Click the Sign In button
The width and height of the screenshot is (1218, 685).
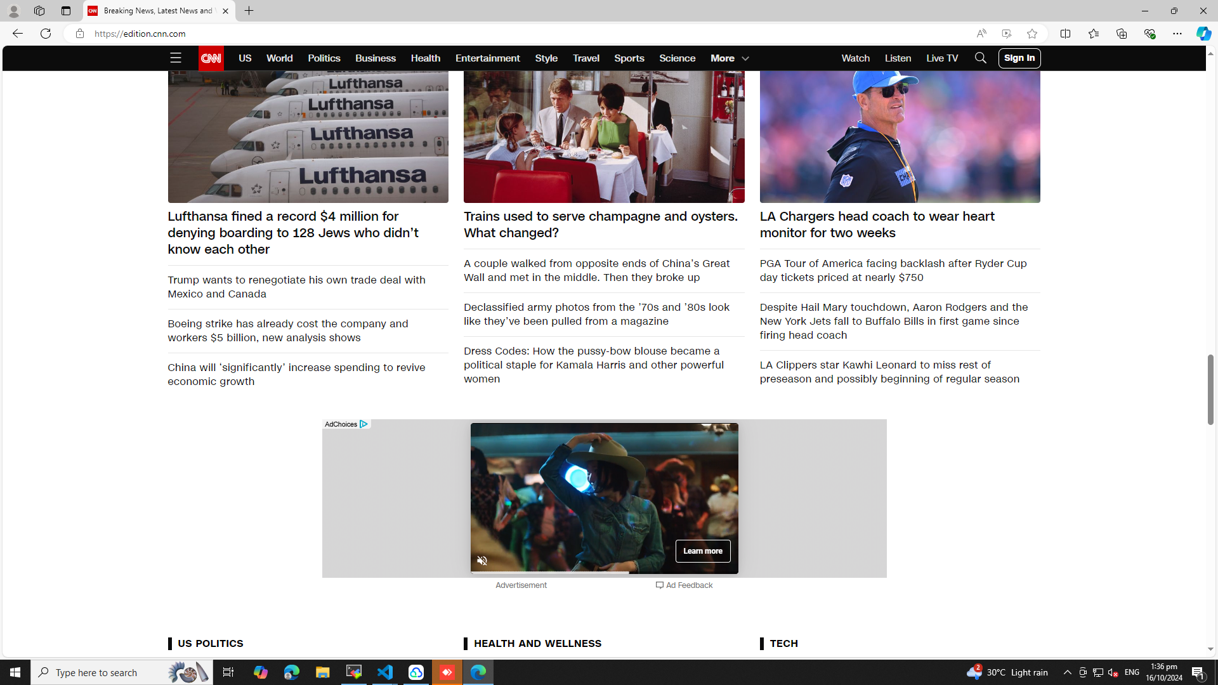click(1019, 58)
